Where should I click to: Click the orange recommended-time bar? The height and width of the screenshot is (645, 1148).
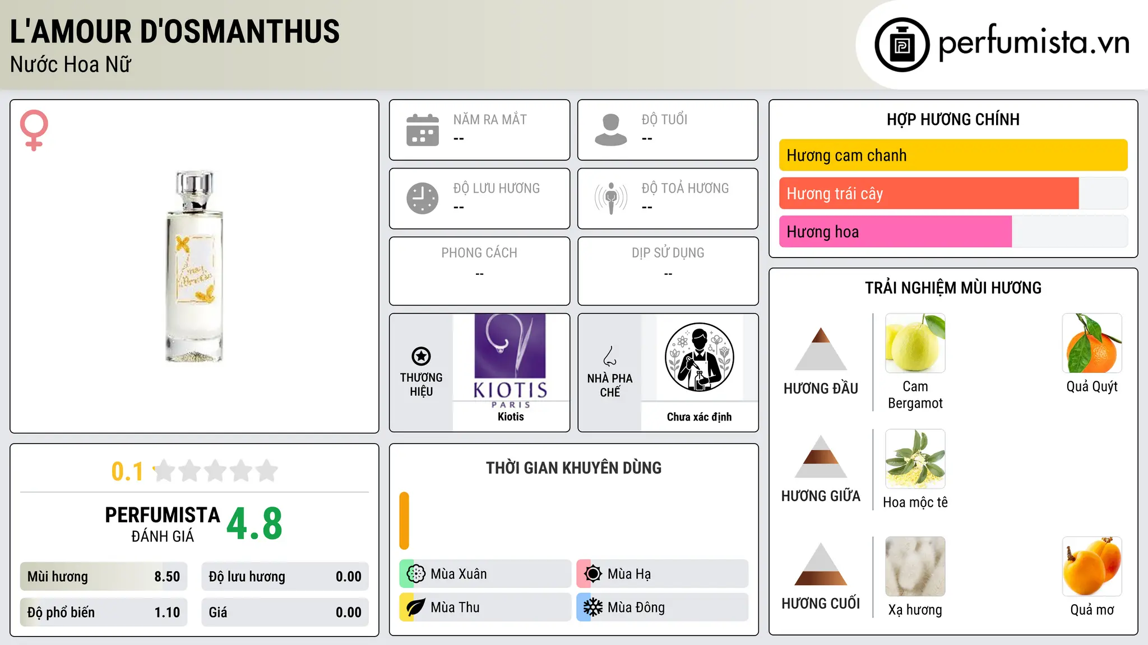[x=404, y=521]
